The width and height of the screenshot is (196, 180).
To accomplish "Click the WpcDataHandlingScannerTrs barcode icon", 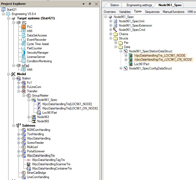I will pos(29,164).
